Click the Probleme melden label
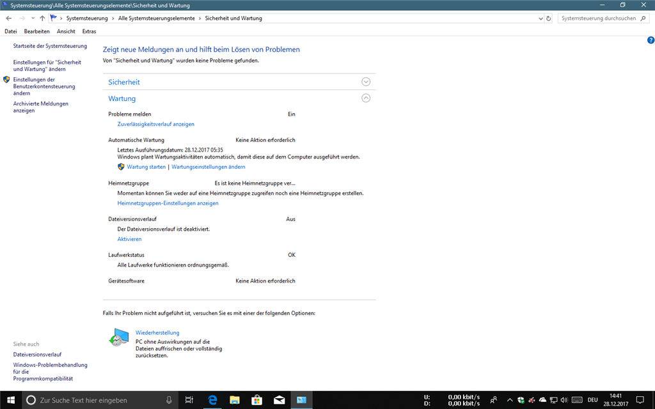This screenshot has height=409, width=655. [130, 114]
